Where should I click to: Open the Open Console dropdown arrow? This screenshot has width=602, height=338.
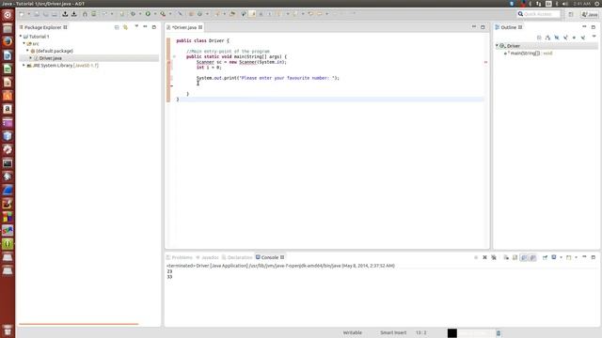coord(576,257)
